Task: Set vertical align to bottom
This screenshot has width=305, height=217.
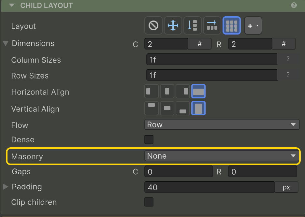Action: (x=183, y=108)
